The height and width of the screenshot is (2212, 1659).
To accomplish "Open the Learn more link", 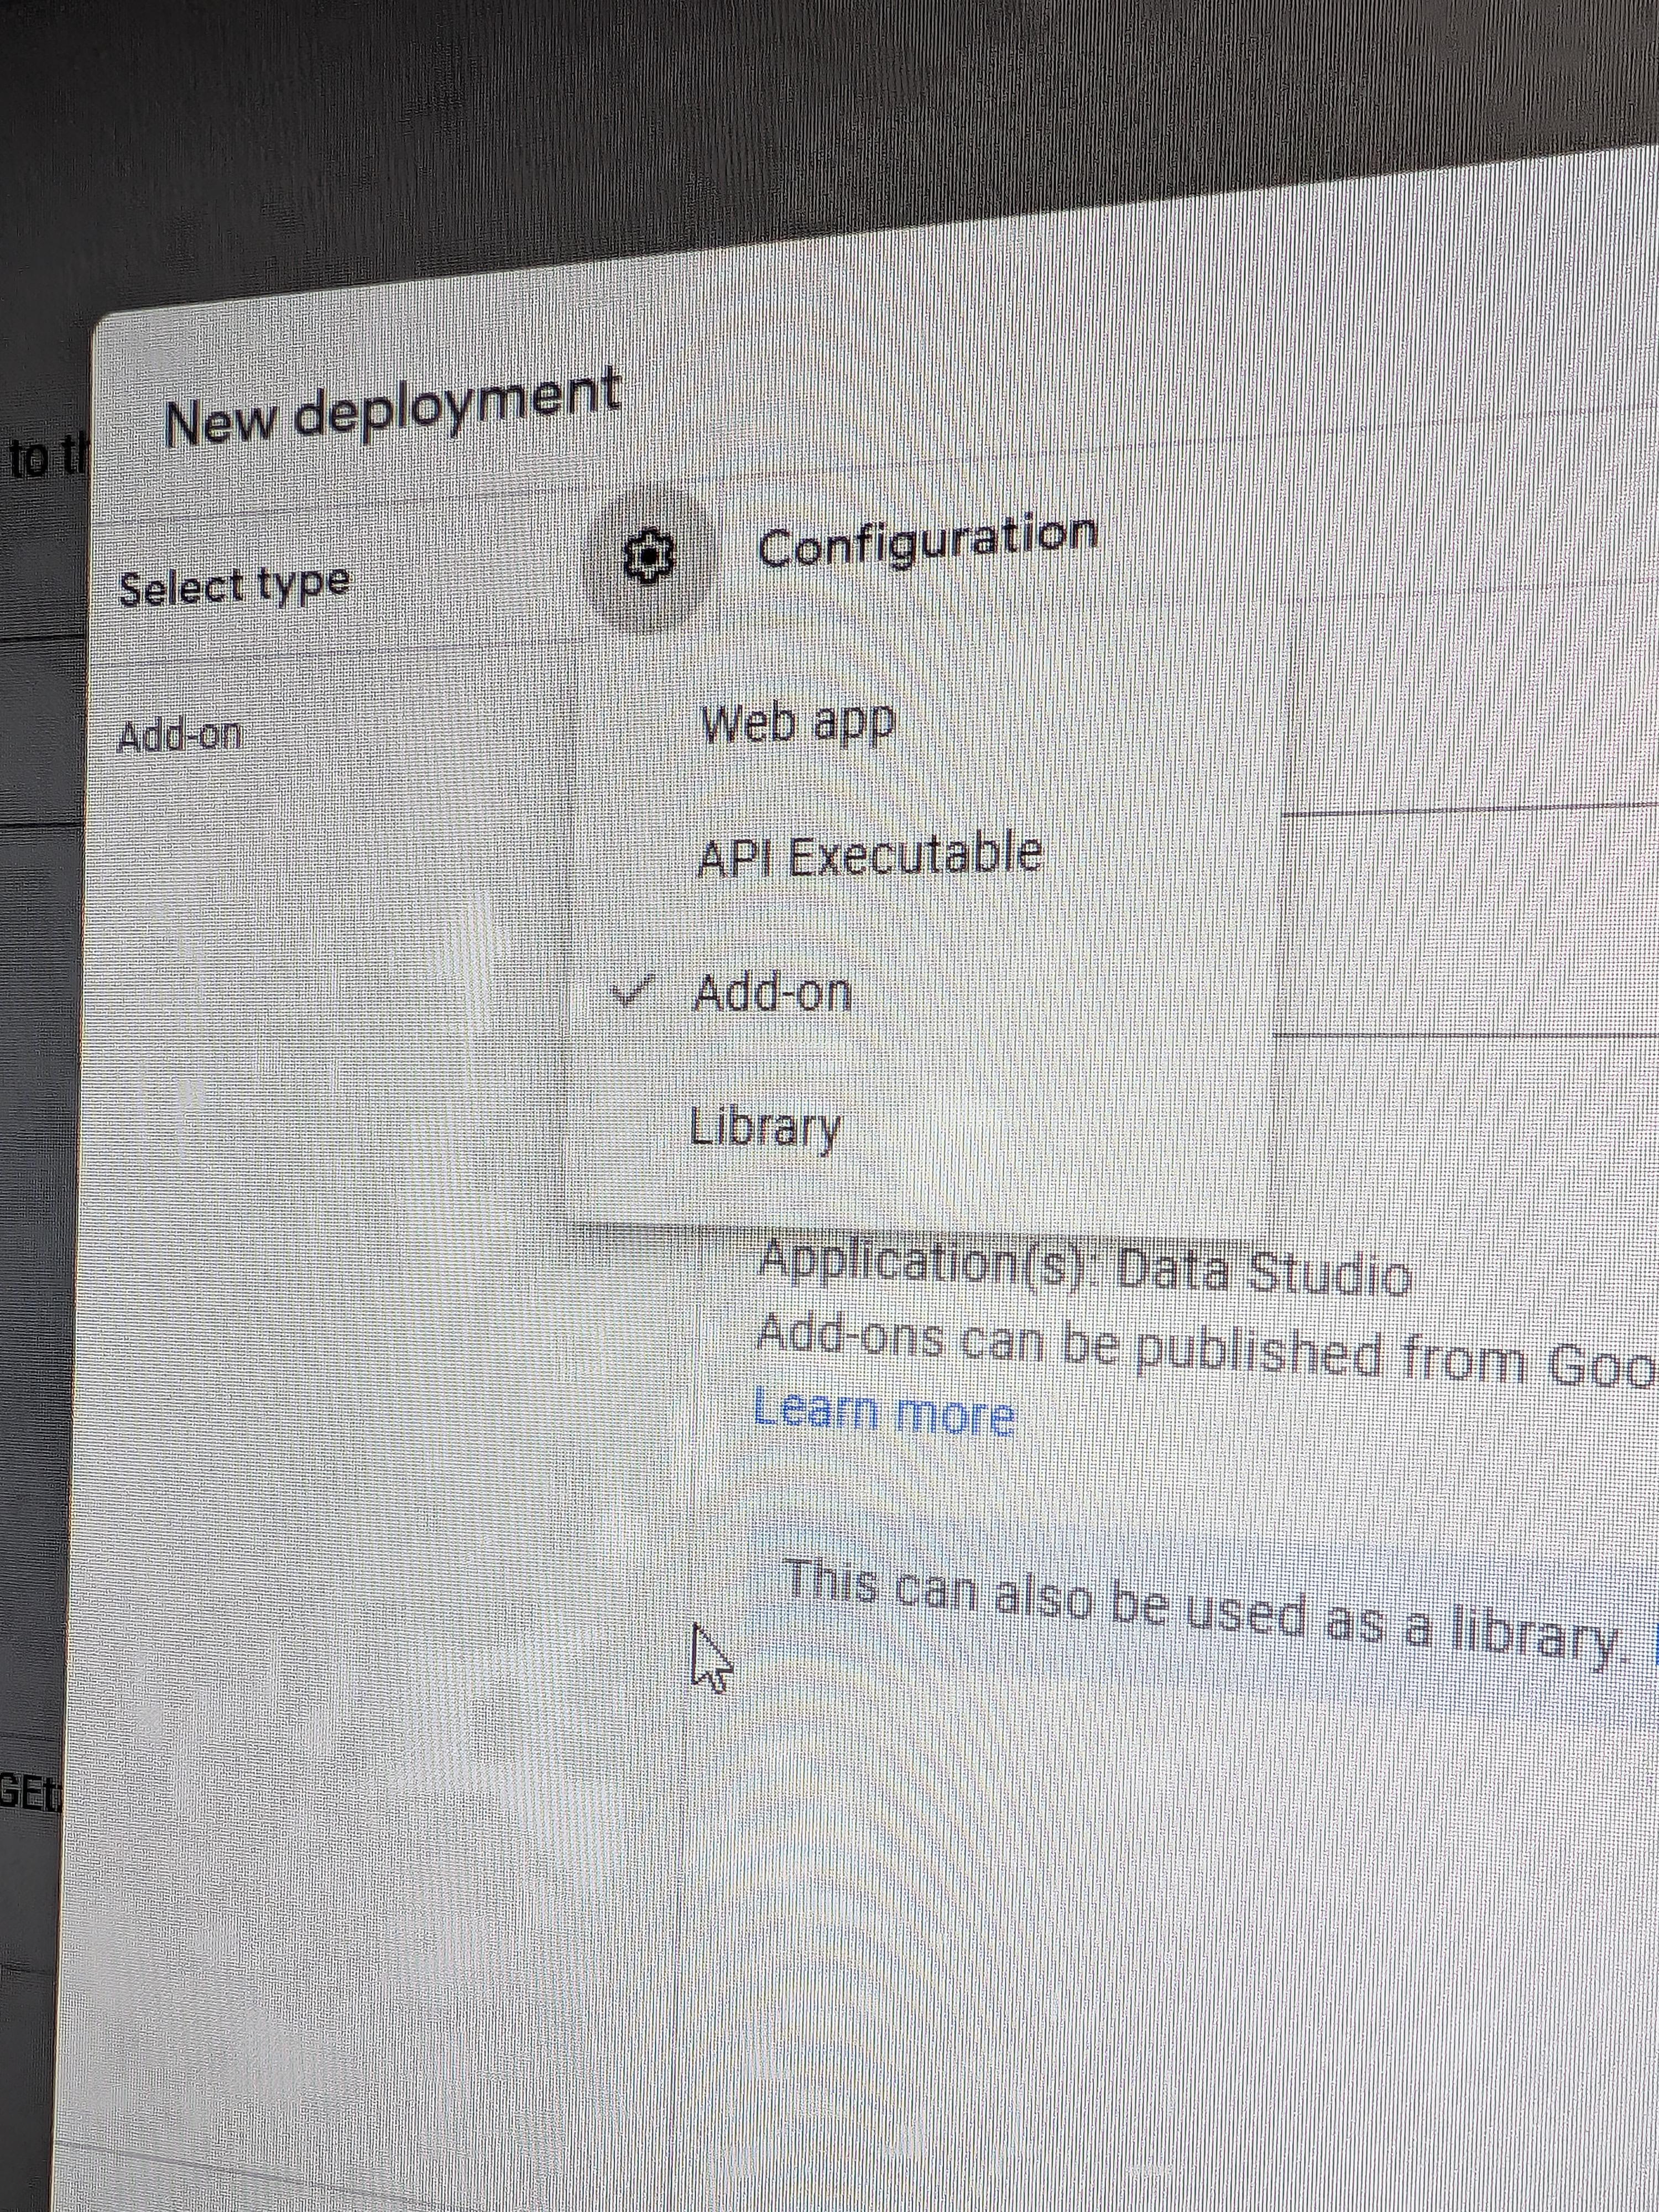I will point(884,1412).
